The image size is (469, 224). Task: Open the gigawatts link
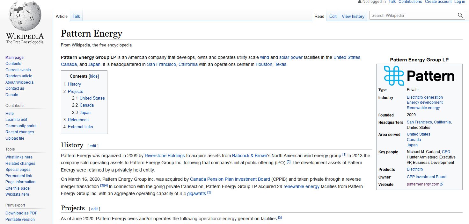coord(196,194)
